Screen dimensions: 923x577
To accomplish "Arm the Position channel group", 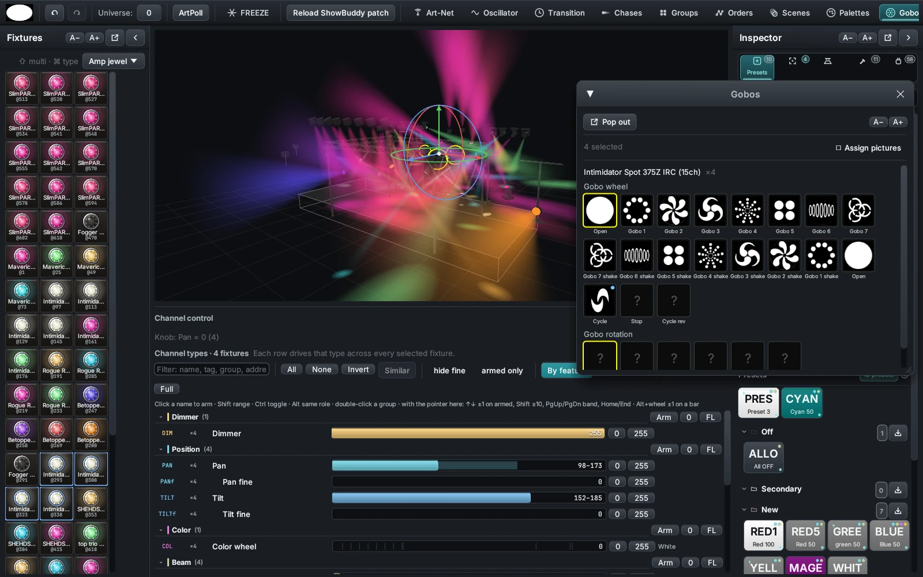I will [664, 449].
